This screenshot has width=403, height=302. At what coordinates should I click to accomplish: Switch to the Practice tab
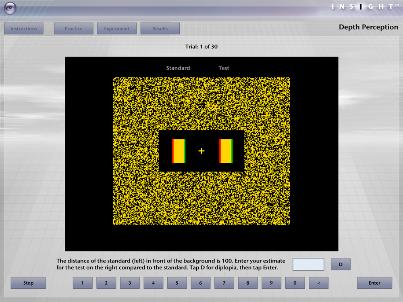(x=73, y=29)
